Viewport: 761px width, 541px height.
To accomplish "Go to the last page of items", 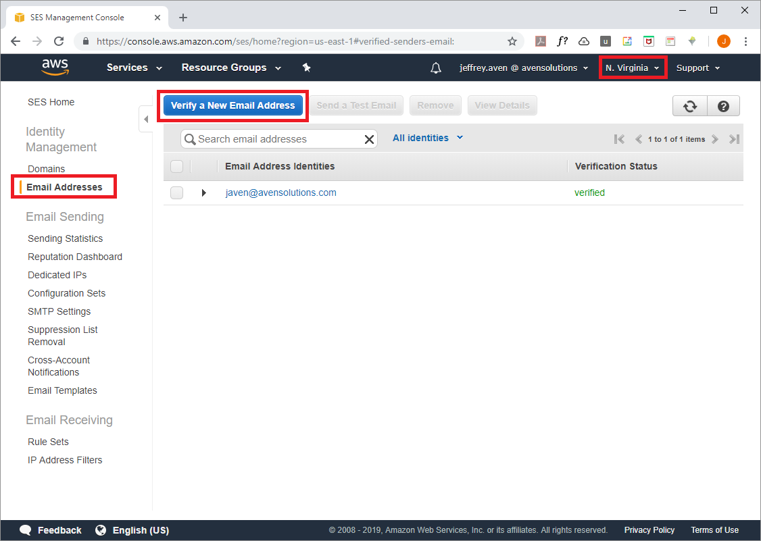I will pos(734,139).
